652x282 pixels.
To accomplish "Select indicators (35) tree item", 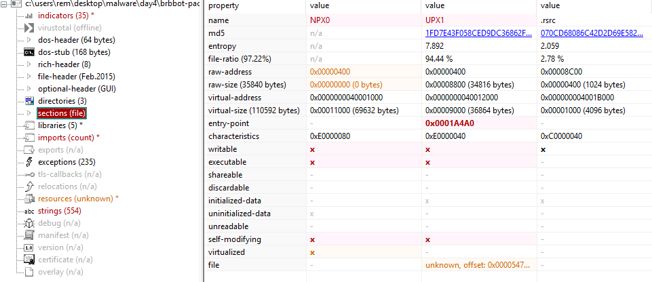I will (66, 16).
